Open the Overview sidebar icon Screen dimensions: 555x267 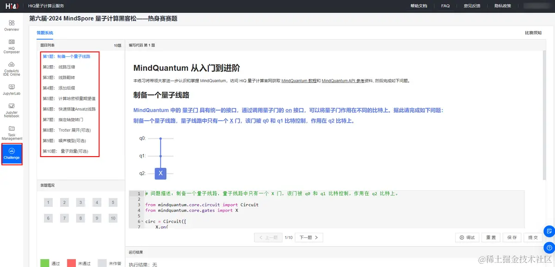pos(12,26)
